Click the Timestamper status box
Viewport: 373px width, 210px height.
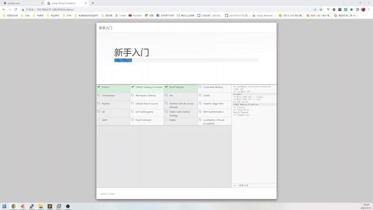(x=98, y=95)
